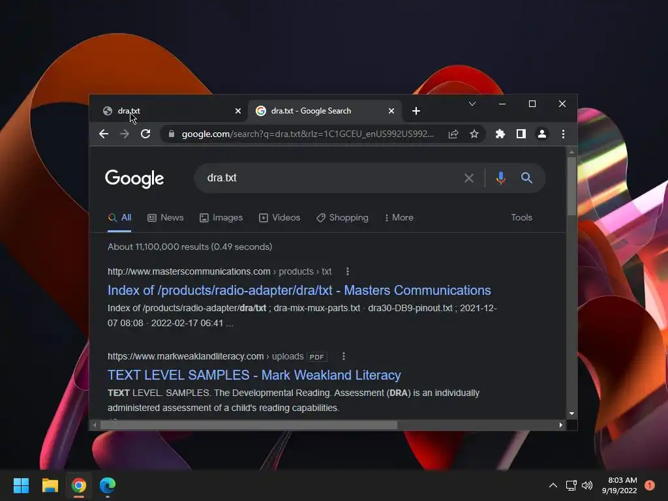The height and width of the screenshot is (501, 668).
Task: Go back using the browser back arrow
Action: pyautogui.click(x=104, y=134)
